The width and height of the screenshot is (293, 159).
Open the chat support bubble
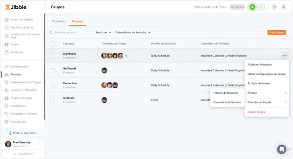tap(282, 149)
